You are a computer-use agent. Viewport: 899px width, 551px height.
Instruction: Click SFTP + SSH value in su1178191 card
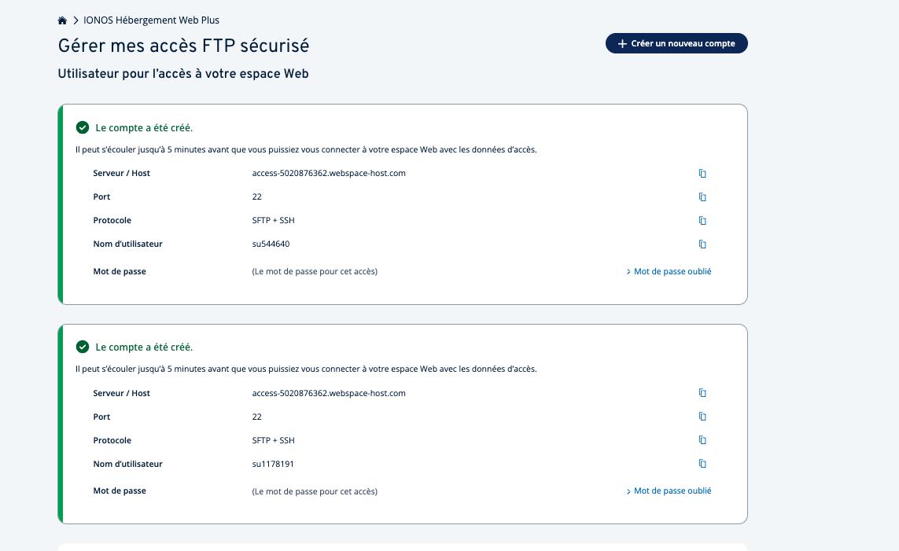tap(274, 440)
